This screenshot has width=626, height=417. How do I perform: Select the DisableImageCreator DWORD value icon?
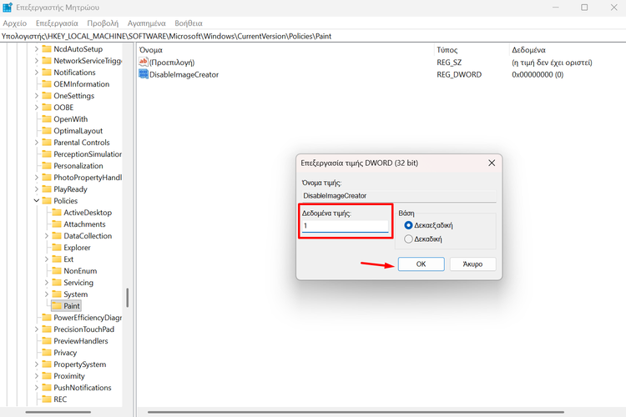tap(144, 74)
